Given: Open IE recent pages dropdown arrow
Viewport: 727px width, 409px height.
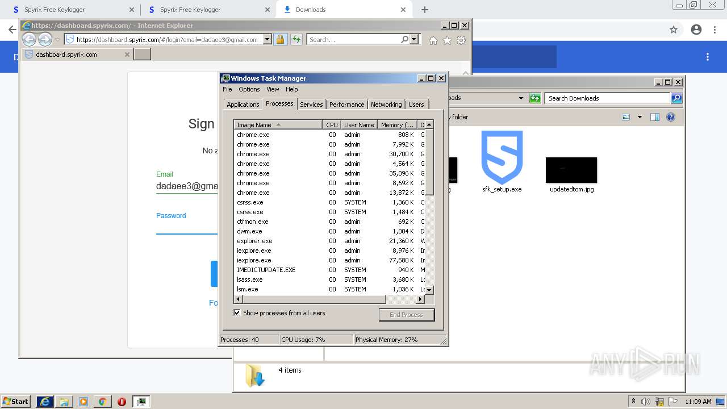Looking at the screenshot, I should click(57, 40).
